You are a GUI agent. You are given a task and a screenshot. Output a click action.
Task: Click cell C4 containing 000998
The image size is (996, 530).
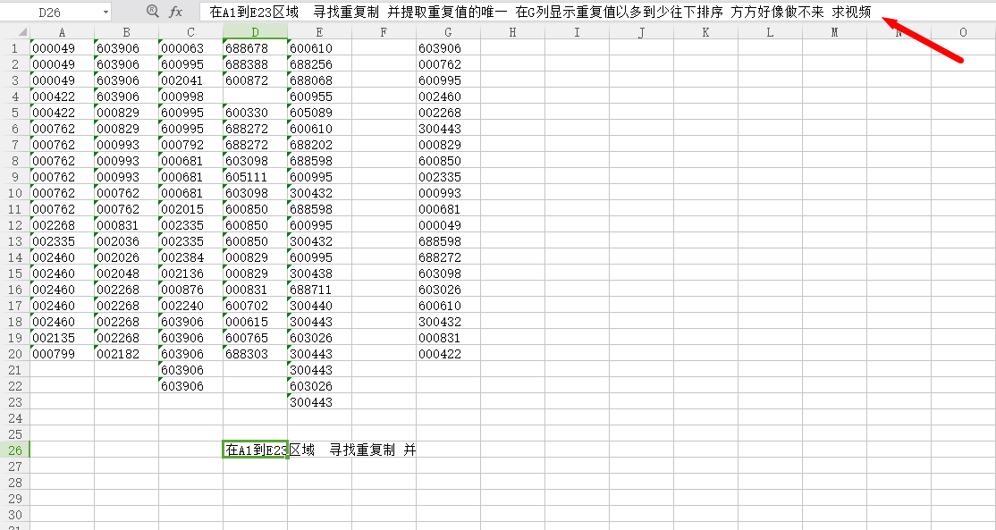click(190, 97)
